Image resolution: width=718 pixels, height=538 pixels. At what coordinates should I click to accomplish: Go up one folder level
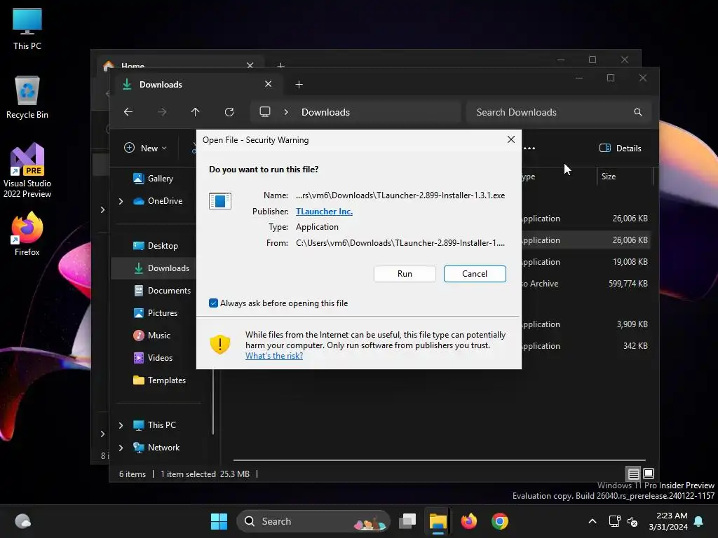196,112
